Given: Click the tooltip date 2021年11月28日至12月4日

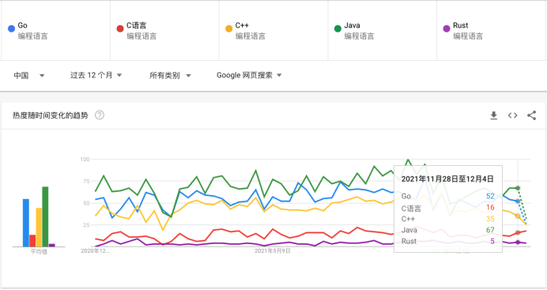Looking at the screenshot, I should 447,179.
